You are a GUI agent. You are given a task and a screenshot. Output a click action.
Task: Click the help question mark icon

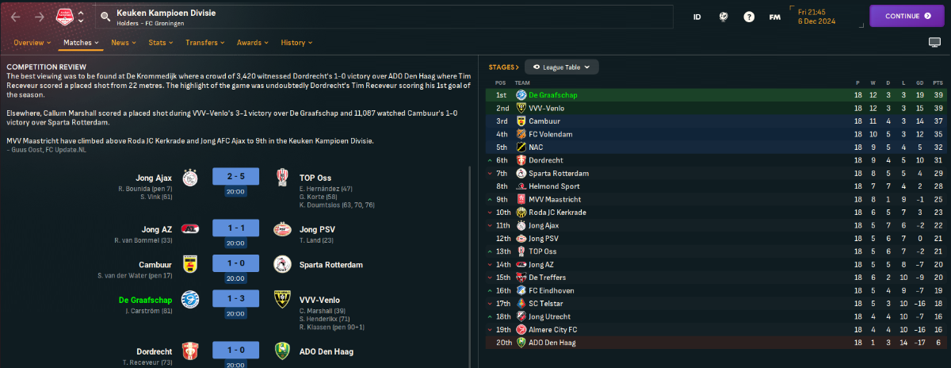[x=749, y=17]
